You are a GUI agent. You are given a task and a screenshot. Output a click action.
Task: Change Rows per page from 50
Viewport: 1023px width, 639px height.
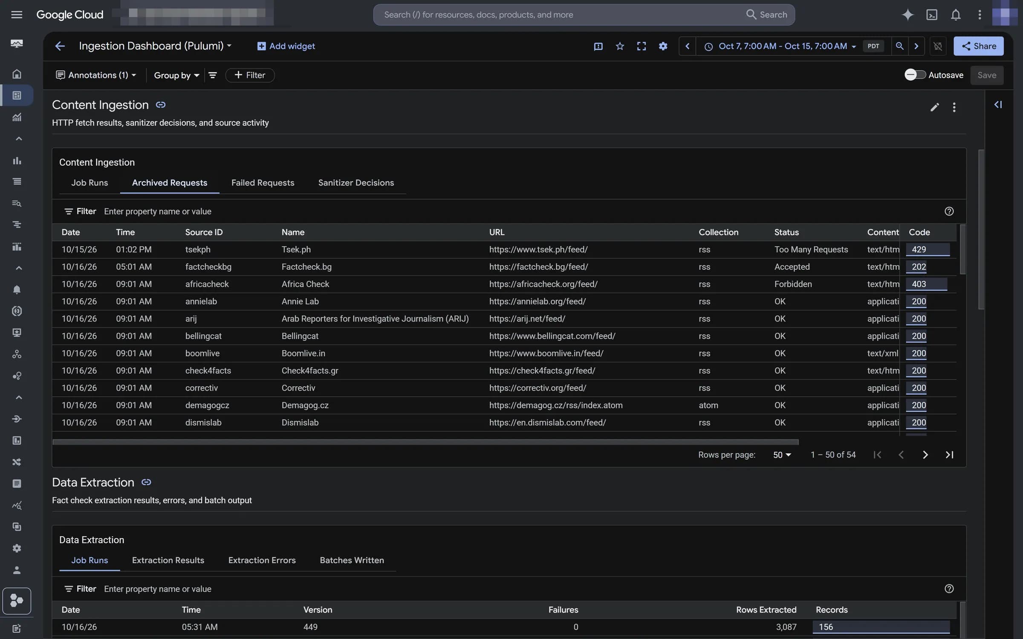click(782, 455)
